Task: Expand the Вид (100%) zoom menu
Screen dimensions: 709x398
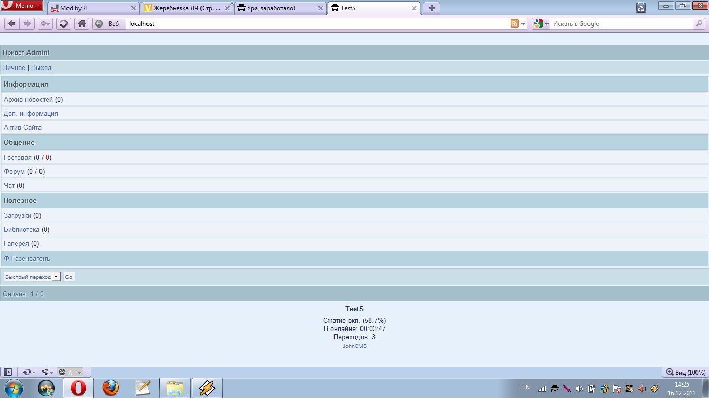Action: 686,372
